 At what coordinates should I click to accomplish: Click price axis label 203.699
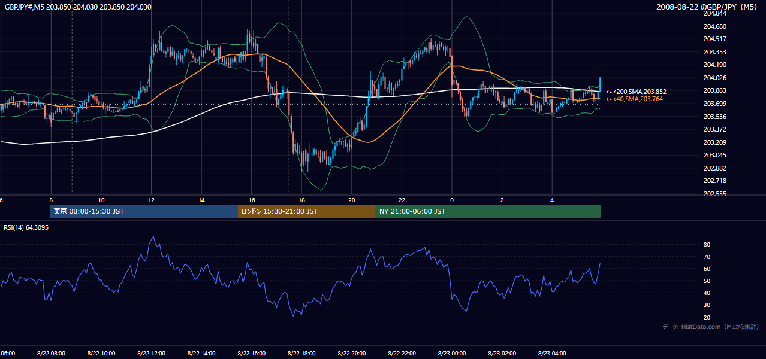coord(714,104)
